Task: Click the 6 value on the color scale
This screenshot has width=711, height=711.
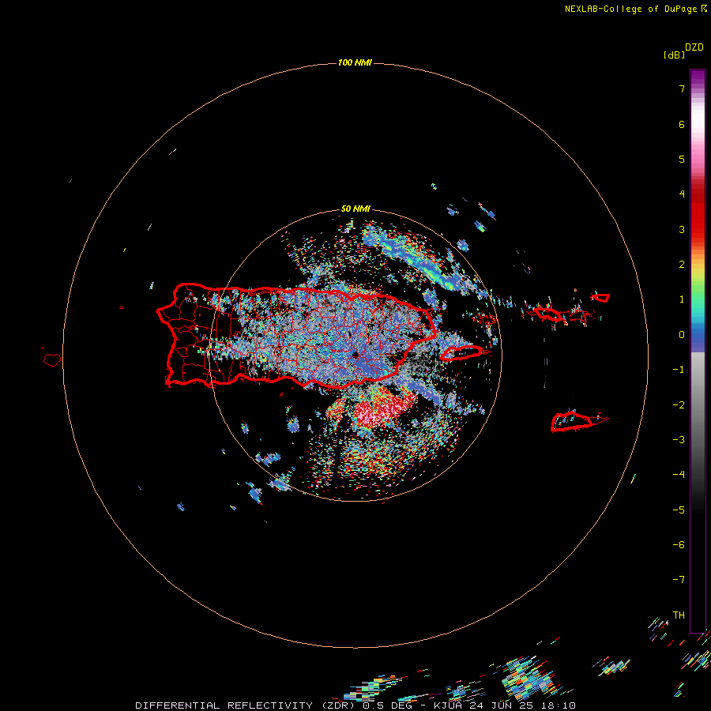Action: (682, 124)
